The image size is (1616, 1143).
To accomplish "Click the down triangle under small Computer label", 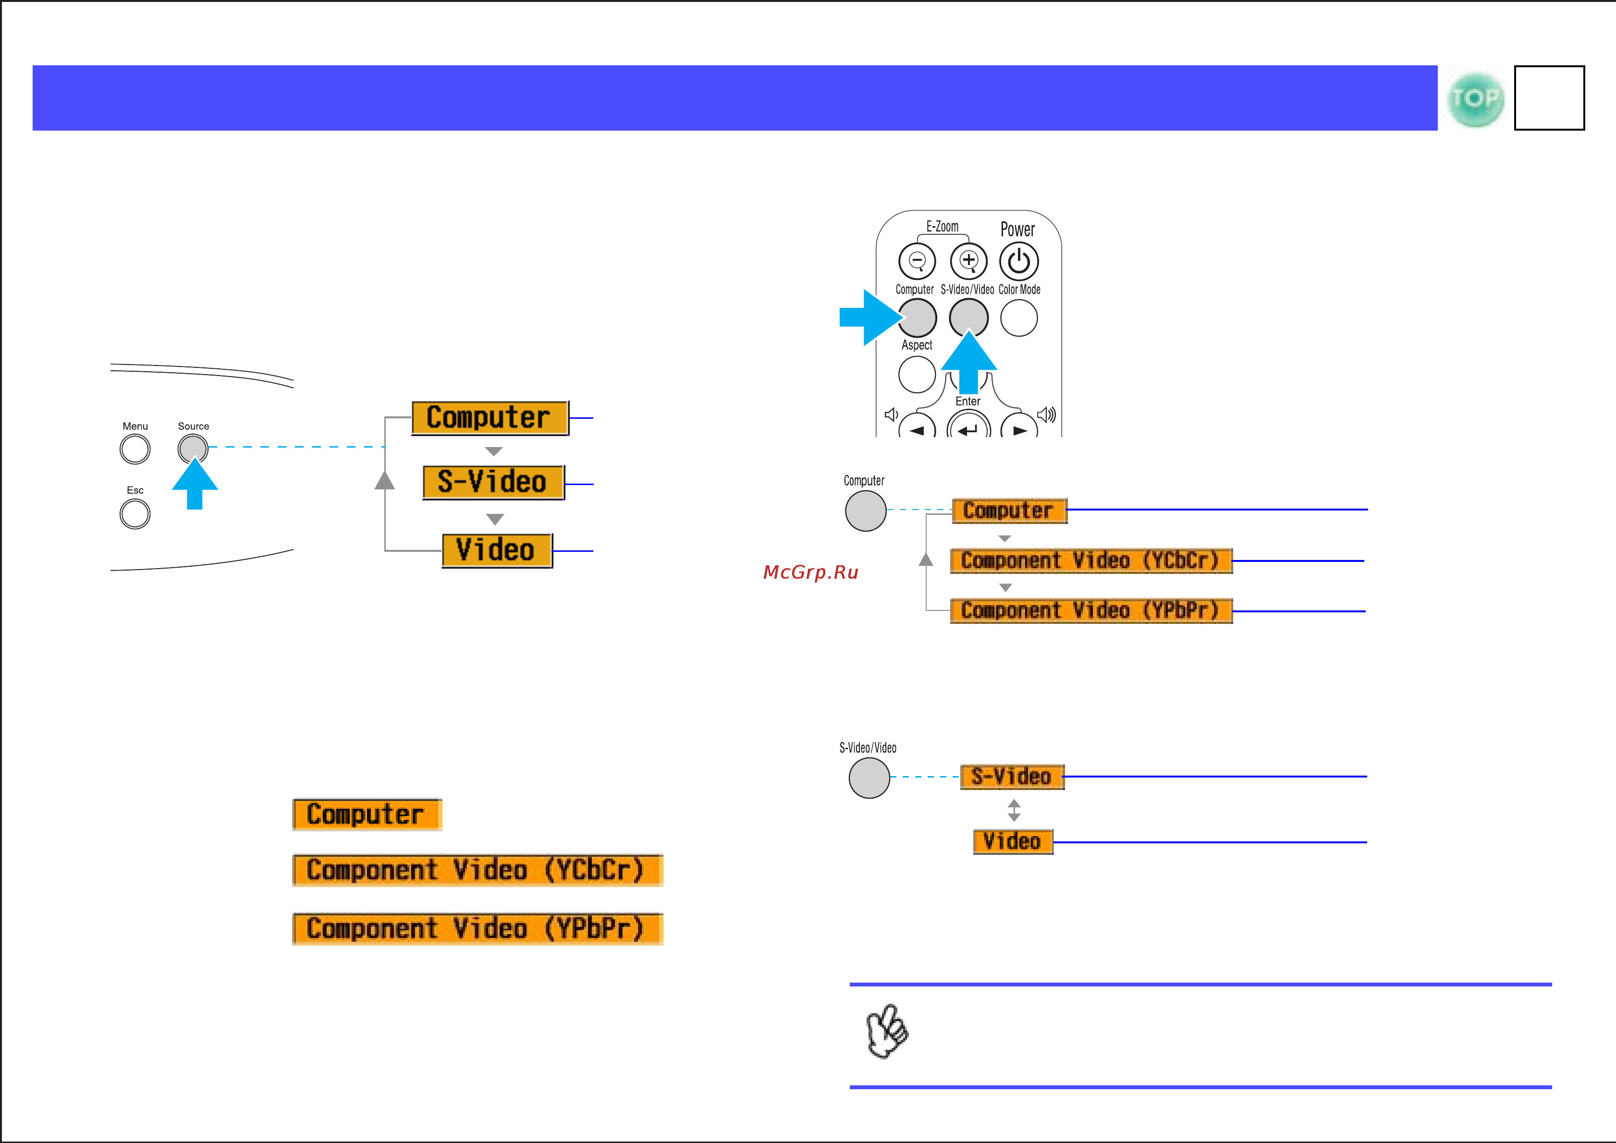I will [x=1004, y=538].
